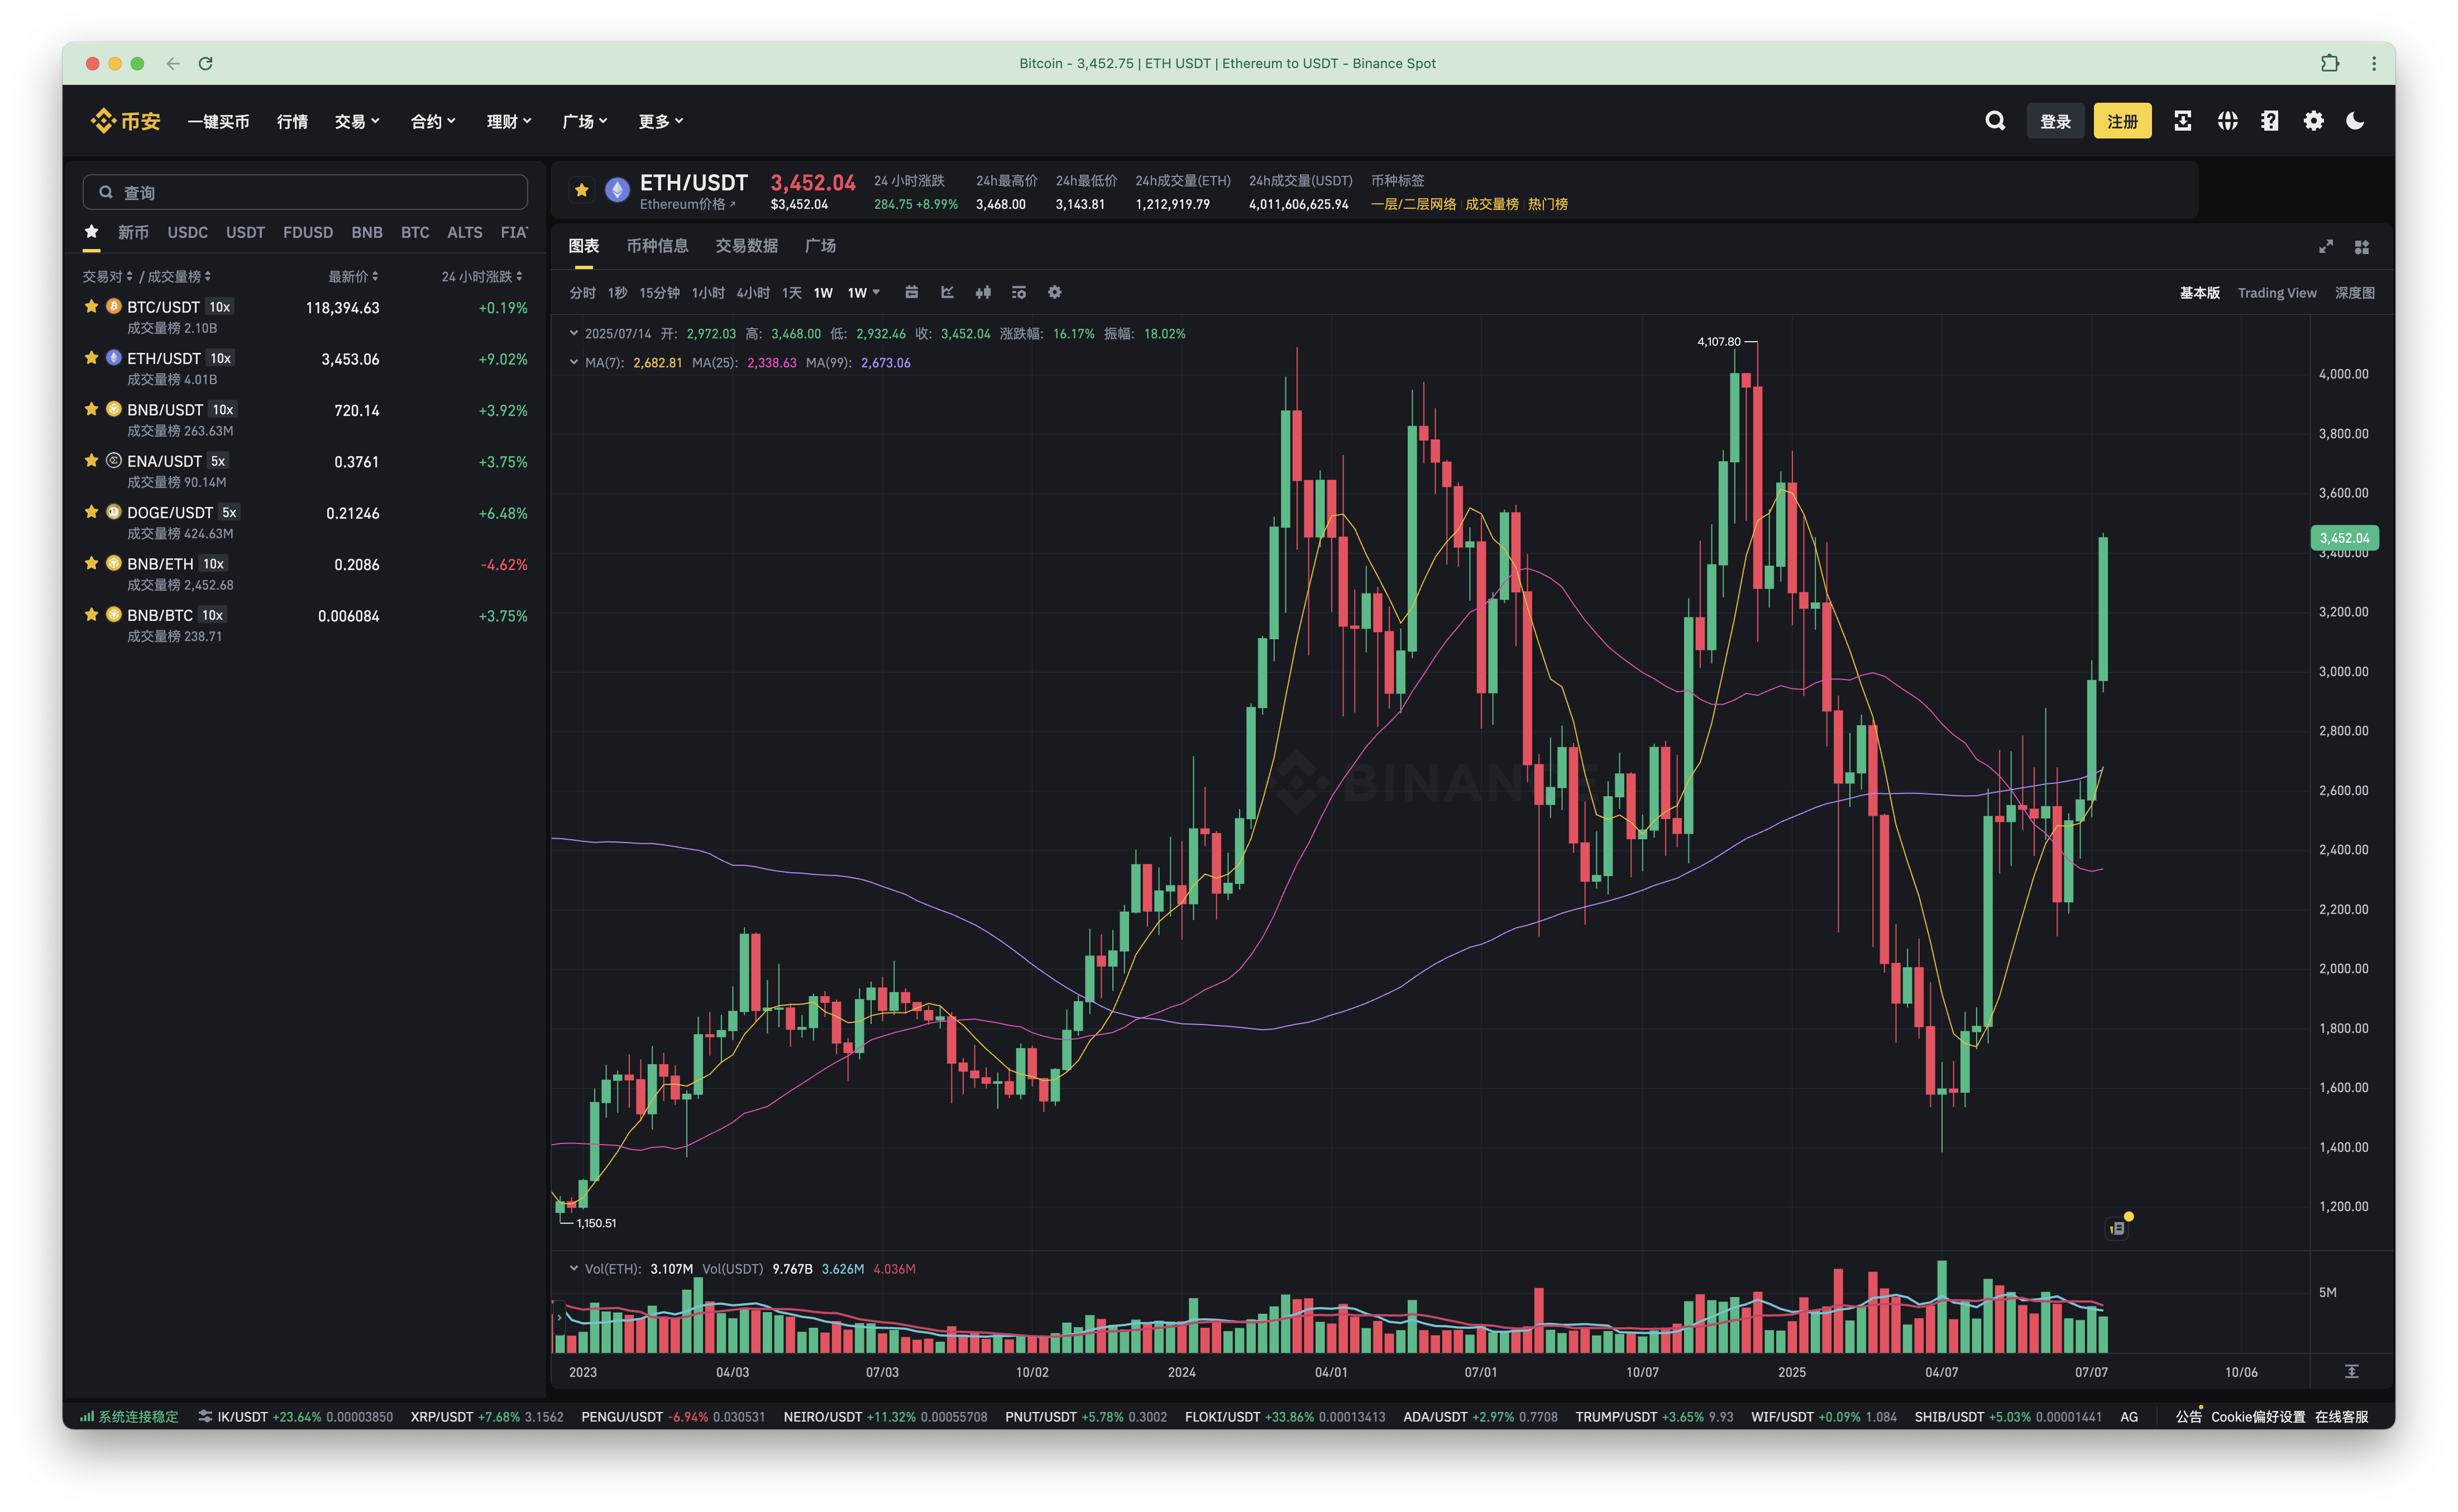Viewport: 2458px width, 1512px height.
Task: Expand the 合约 navigation menu
Action: [x=433, y=121]
